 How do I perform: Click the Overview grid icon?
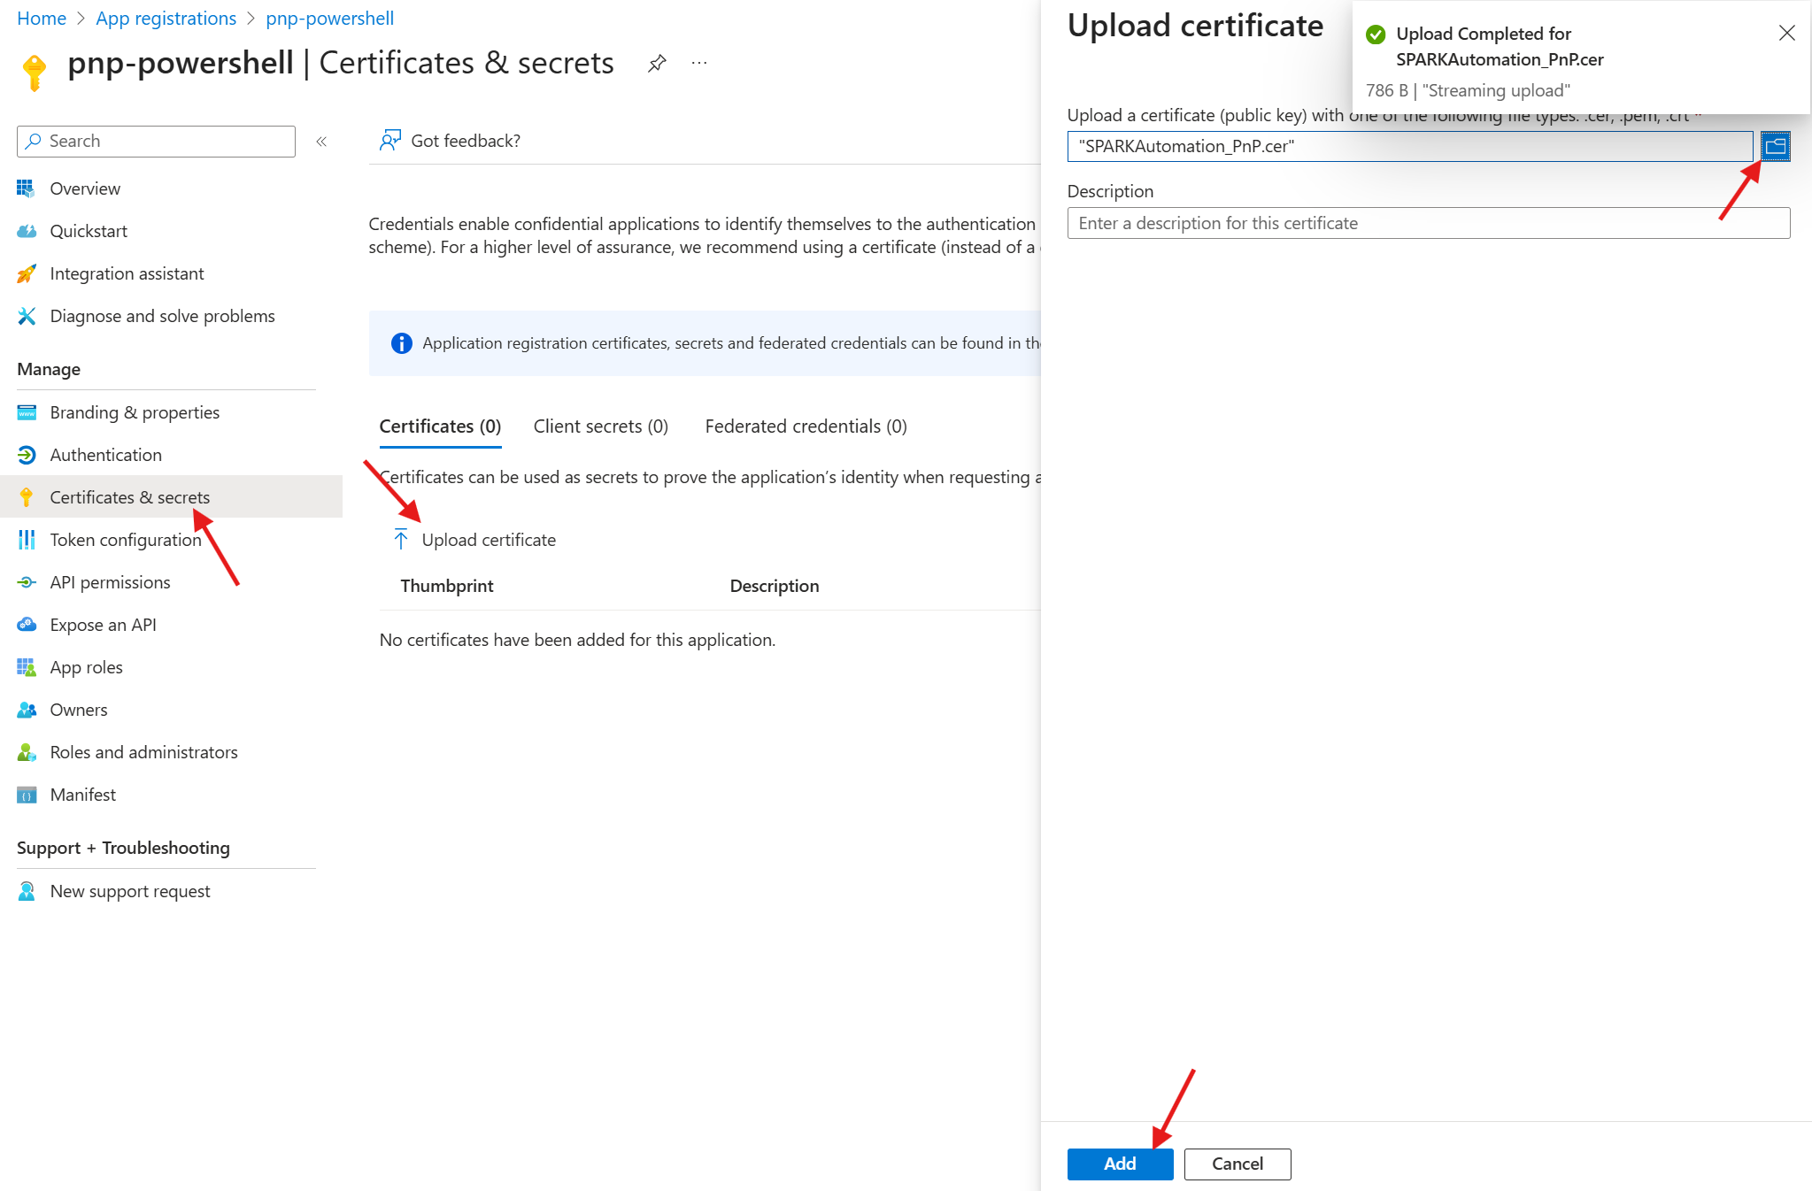click(x=26, y=188)
